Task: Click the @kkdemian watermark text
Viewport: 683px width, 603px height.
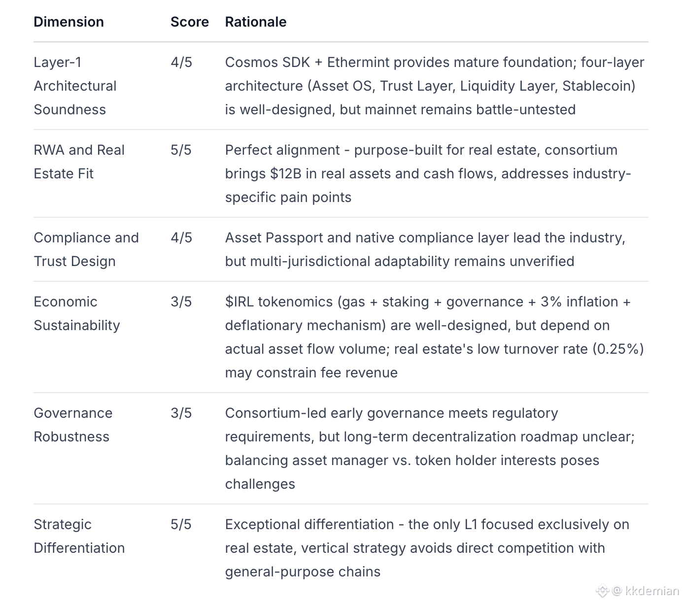Action: click(x=646, y=591)
